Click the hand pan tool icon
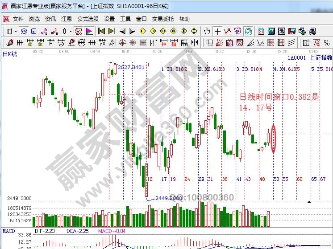This screenshot has width=333, height=249. click(207, 31)
